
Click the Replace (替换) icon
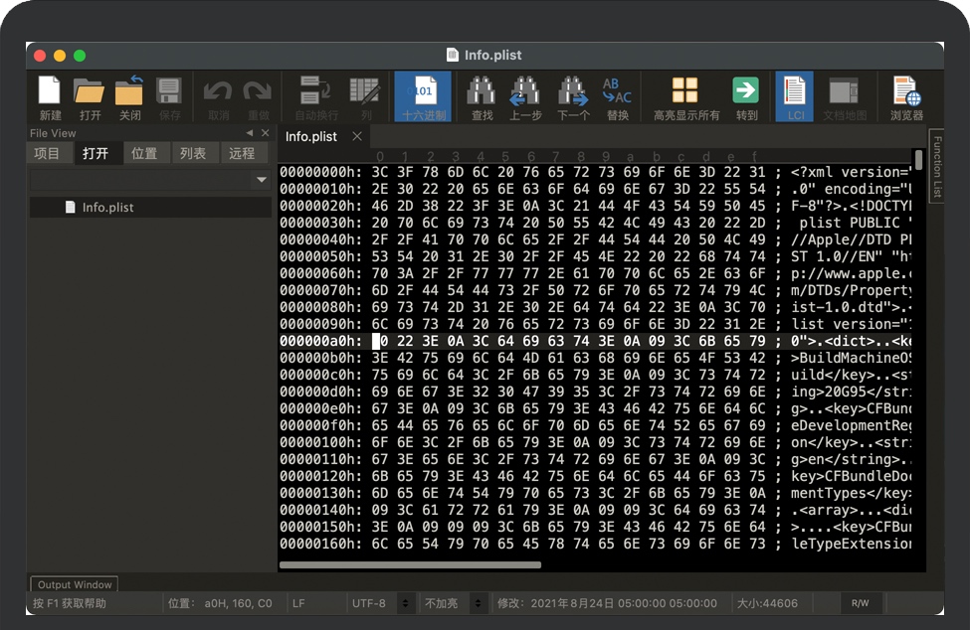[x=618, y=96]
